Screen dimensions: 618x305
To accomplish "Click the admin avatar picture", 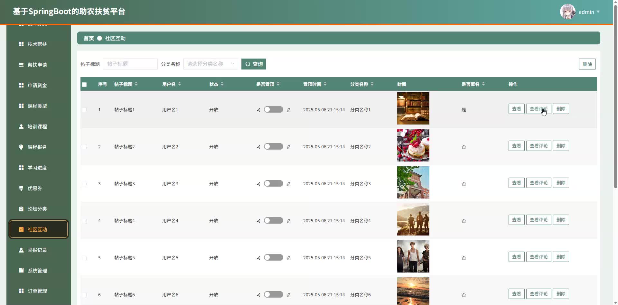I will [x=567, y=12].
